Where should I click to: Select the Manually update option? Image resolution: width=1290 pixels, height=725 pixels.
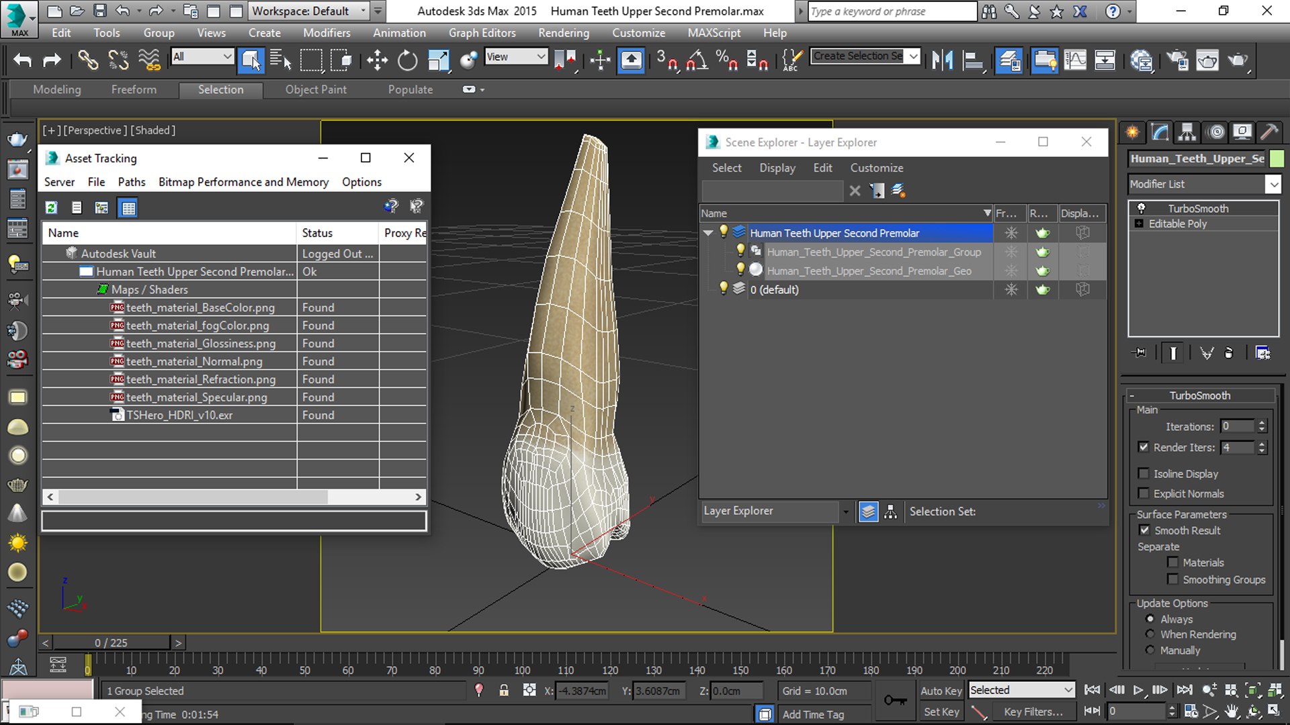[1150, 650]
